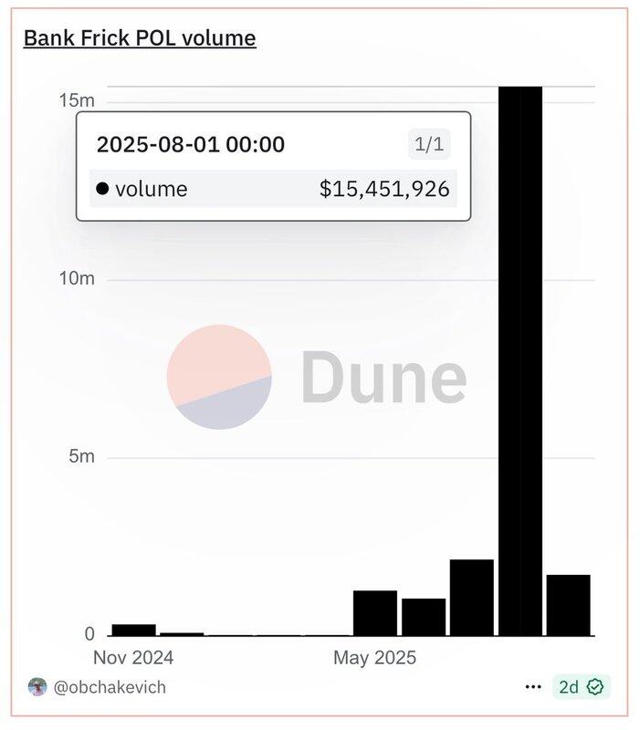Select the last bar after the August peak
This screenshot has height=730, width=640.
(x=568, y=605)
